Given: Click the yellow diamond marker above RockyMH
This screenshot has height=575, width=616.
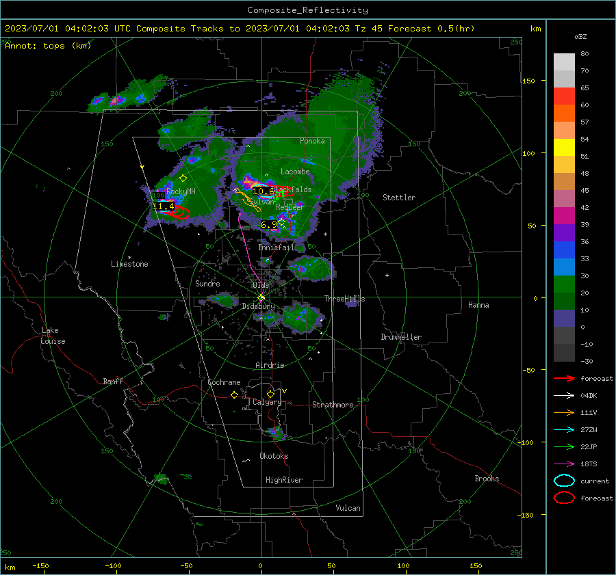Looking at the screenshot, I should 183,178.
